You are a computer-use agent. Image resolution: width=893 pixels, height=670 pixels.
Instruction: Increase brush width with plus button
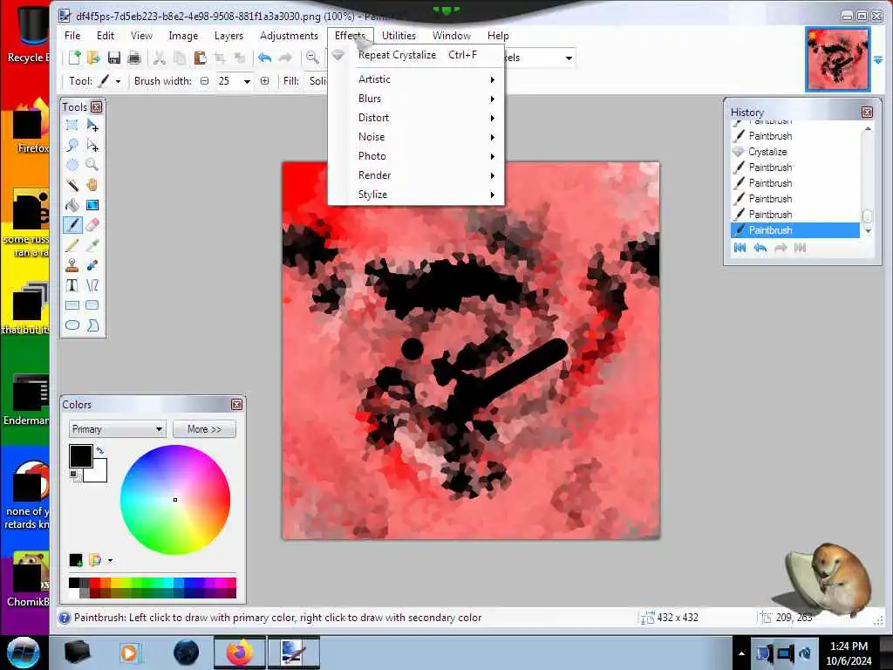tap(265, 81)
